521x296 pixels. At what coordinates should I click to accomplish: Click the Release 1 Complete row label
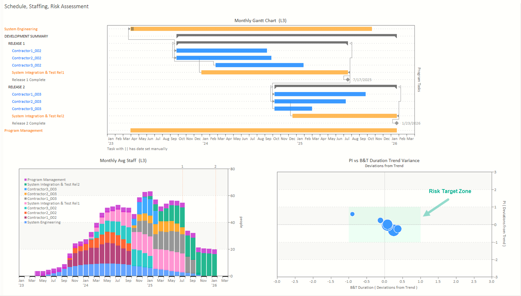(x=29, y=80)
